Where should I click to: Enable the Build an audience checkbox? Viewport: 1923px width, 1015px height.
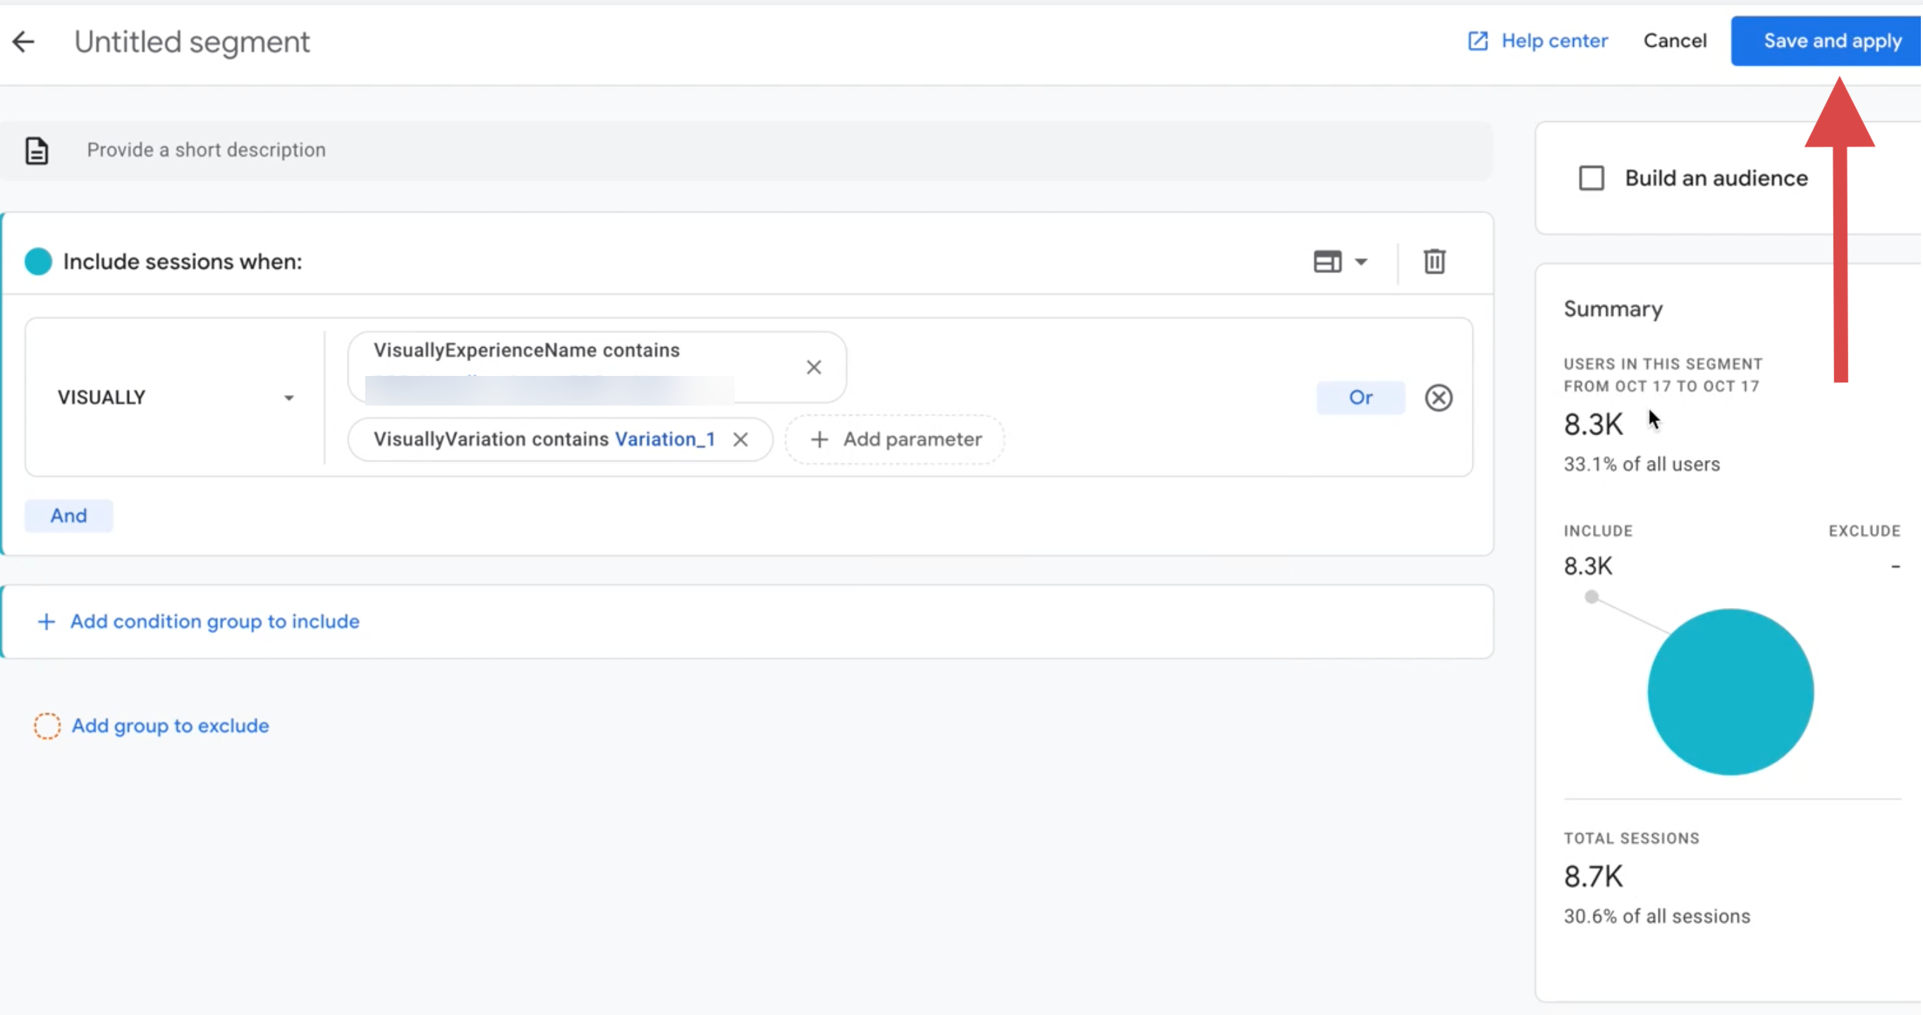1592,178
